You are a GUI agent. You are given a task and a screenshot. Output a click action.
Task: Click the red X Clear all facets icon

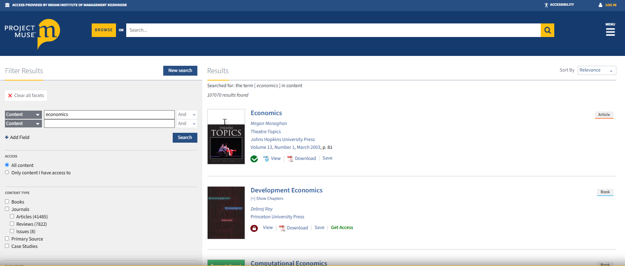10,95
